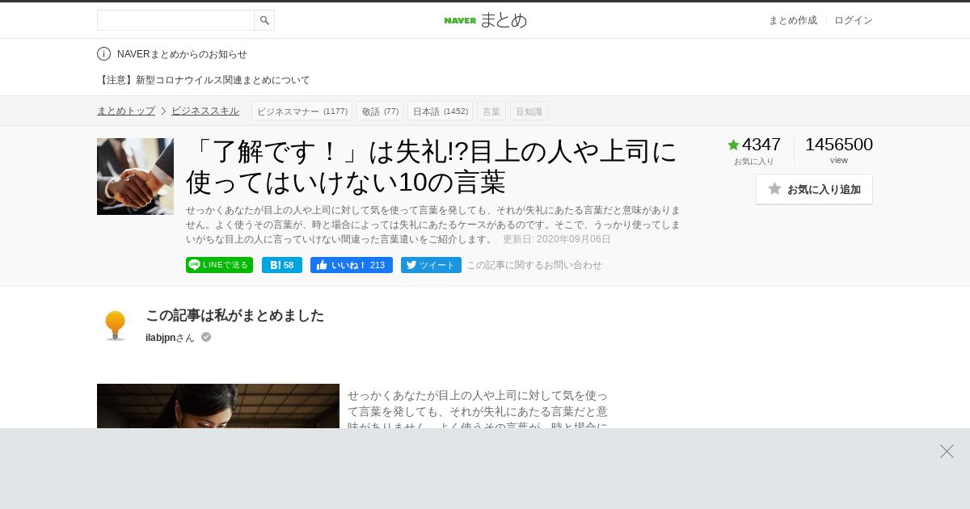Add the article to favorites with お気に入り追加
Image resolution: width=970 pixels, height=509 pixels.
click(x=814, y=189)
